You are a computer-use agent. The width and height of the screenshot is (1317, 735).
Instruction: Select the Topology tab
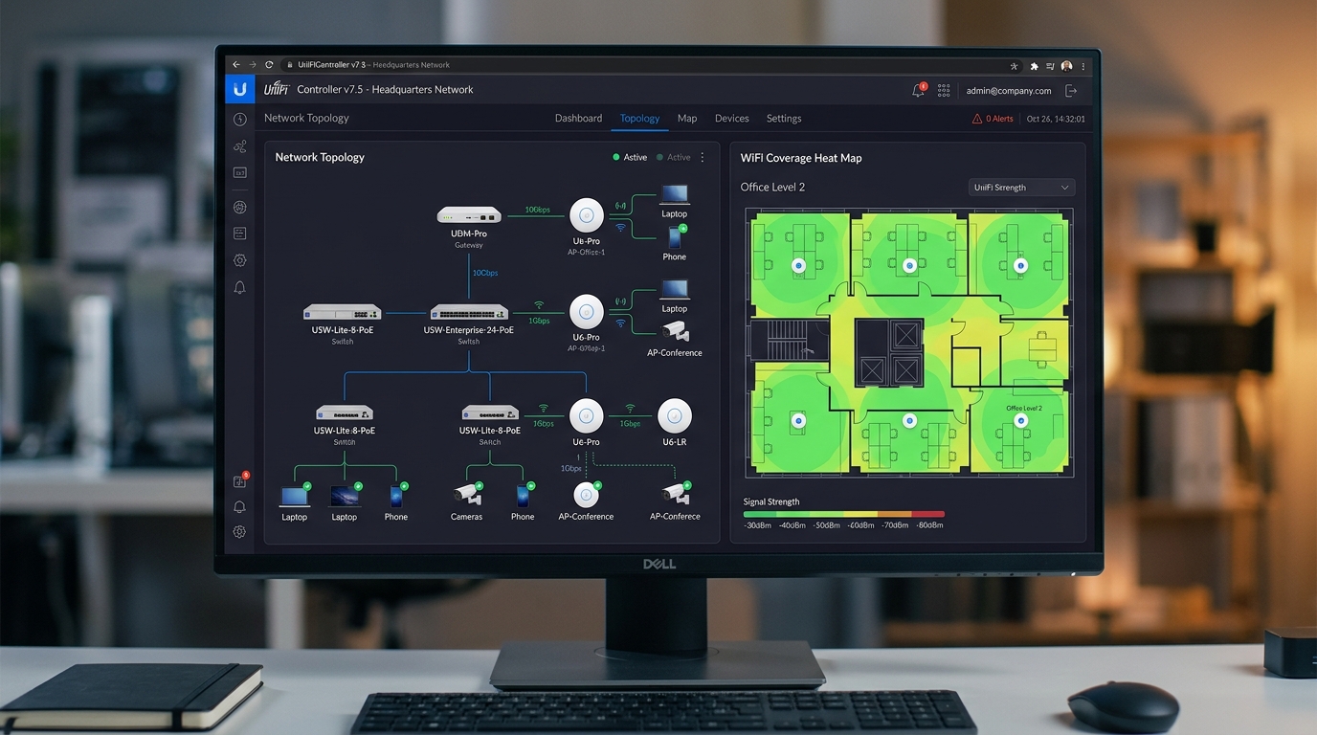point(639,119)
